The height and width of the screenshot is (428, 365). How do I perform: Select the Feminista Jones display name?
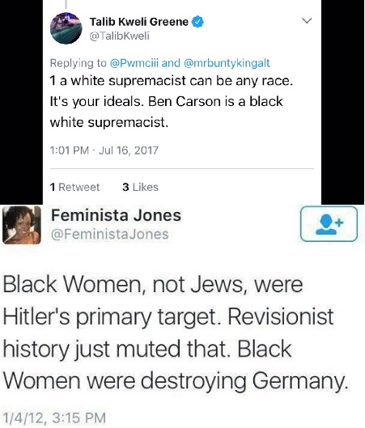point(116,215)
